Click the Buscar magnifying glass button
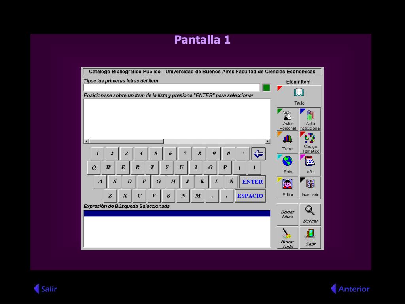The height and width of the screenshot is (304, 405). (310, 215)
